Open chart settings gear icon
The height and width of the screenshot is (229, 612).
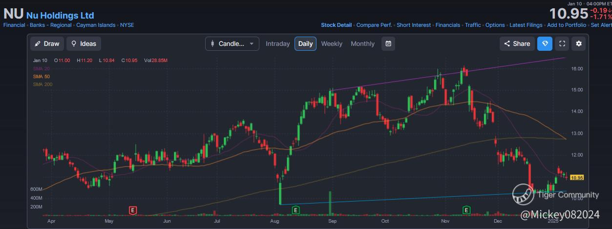click(579, 43)
